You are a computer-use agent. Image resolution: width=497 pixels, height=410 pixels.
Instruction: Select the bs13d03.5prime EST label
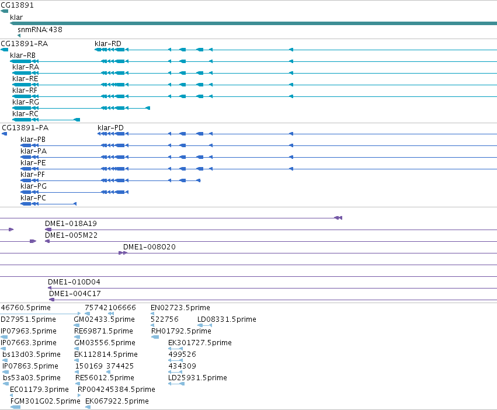(x=32, y=355)
